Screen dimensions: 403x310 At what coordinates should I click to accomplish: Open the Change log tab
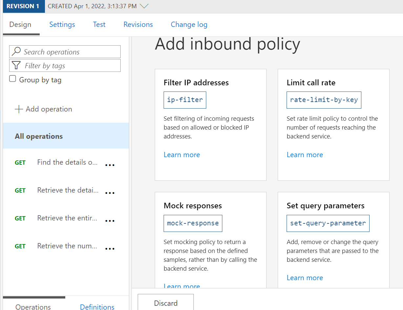coord(189,25)
